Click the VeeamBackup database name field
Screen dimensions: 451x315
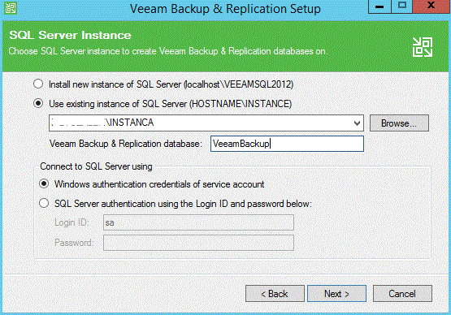point(287,144)
